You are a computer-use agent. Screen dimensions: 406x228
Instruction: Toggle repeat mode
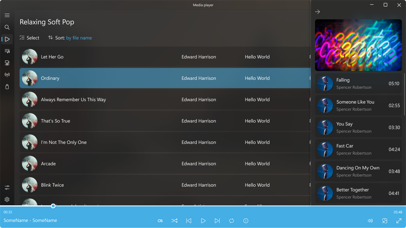(231, 221)
